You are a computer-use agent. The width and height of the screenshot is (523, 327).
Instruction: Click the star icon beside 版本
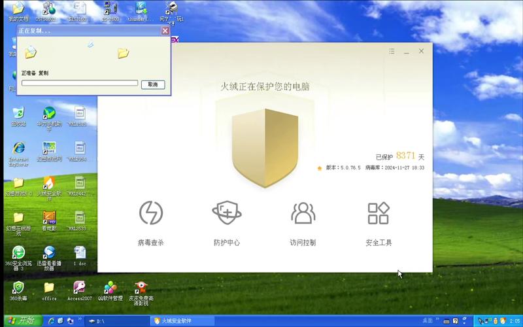click(320, 168)
